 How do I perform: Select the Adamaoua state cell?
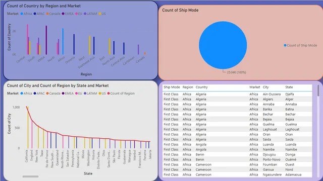click(293, 174)
